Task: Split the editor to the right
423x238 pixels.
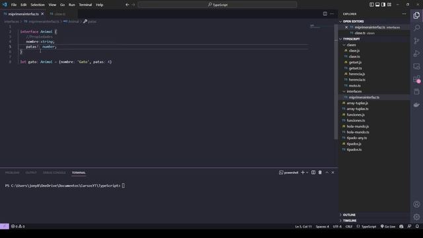Action: click(x=325, y=14)
